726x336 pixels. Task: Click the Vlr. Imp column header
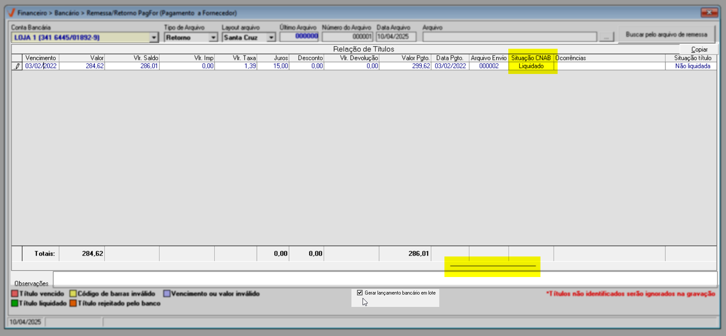(x=187, y=58)
